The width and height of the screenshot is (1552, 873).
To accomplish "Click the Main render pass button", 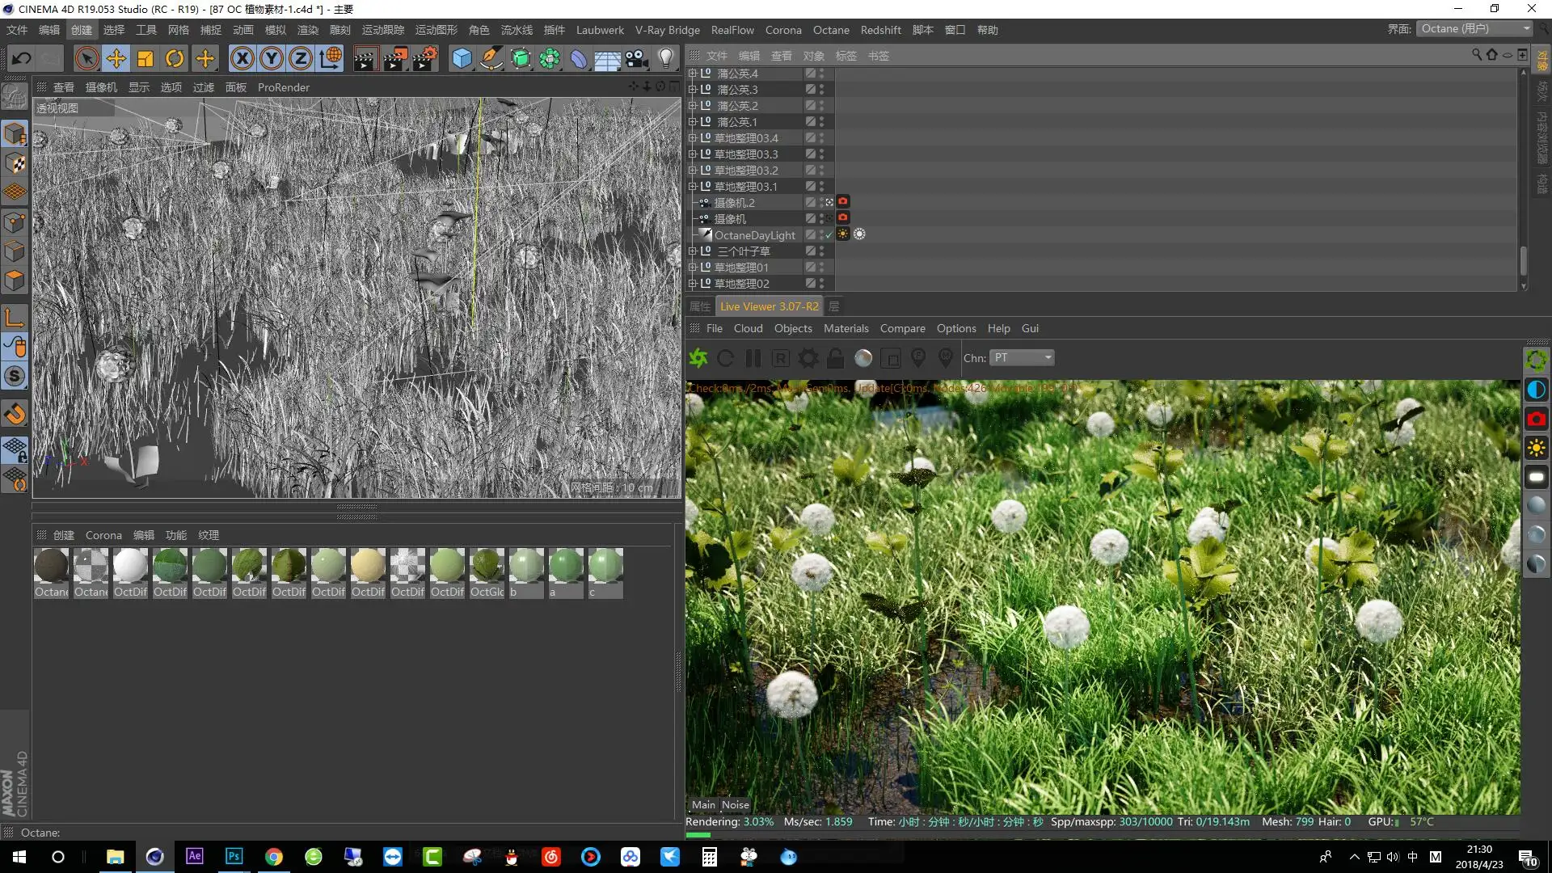I will 703,804.
